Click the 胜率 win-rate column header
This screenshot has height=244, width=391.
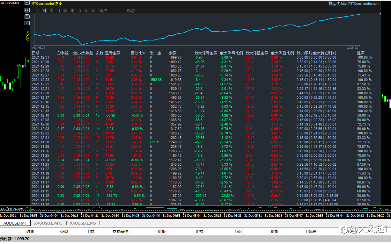tap(361, 53)
